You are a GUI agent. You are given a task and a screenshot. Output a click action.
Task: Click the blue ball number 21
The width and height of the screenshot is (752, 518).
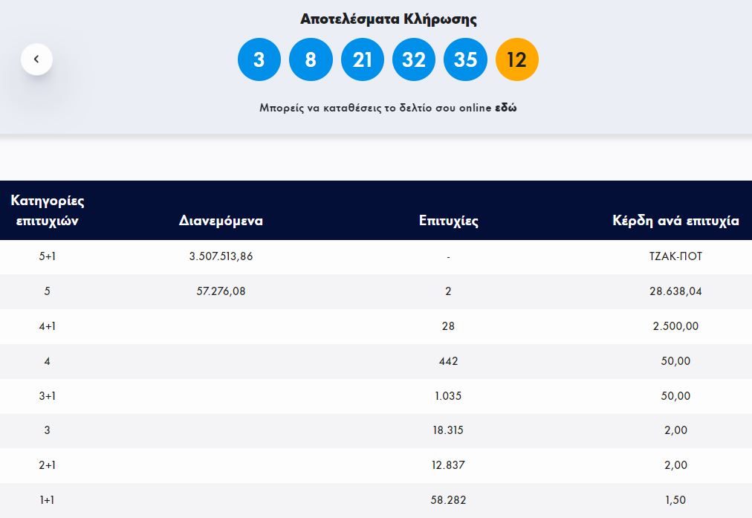362,59
